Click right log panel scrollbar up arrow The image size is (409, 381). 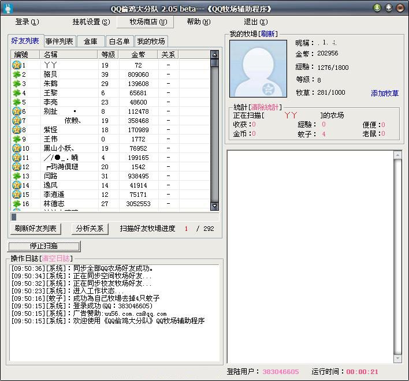[x=397, y=155]
